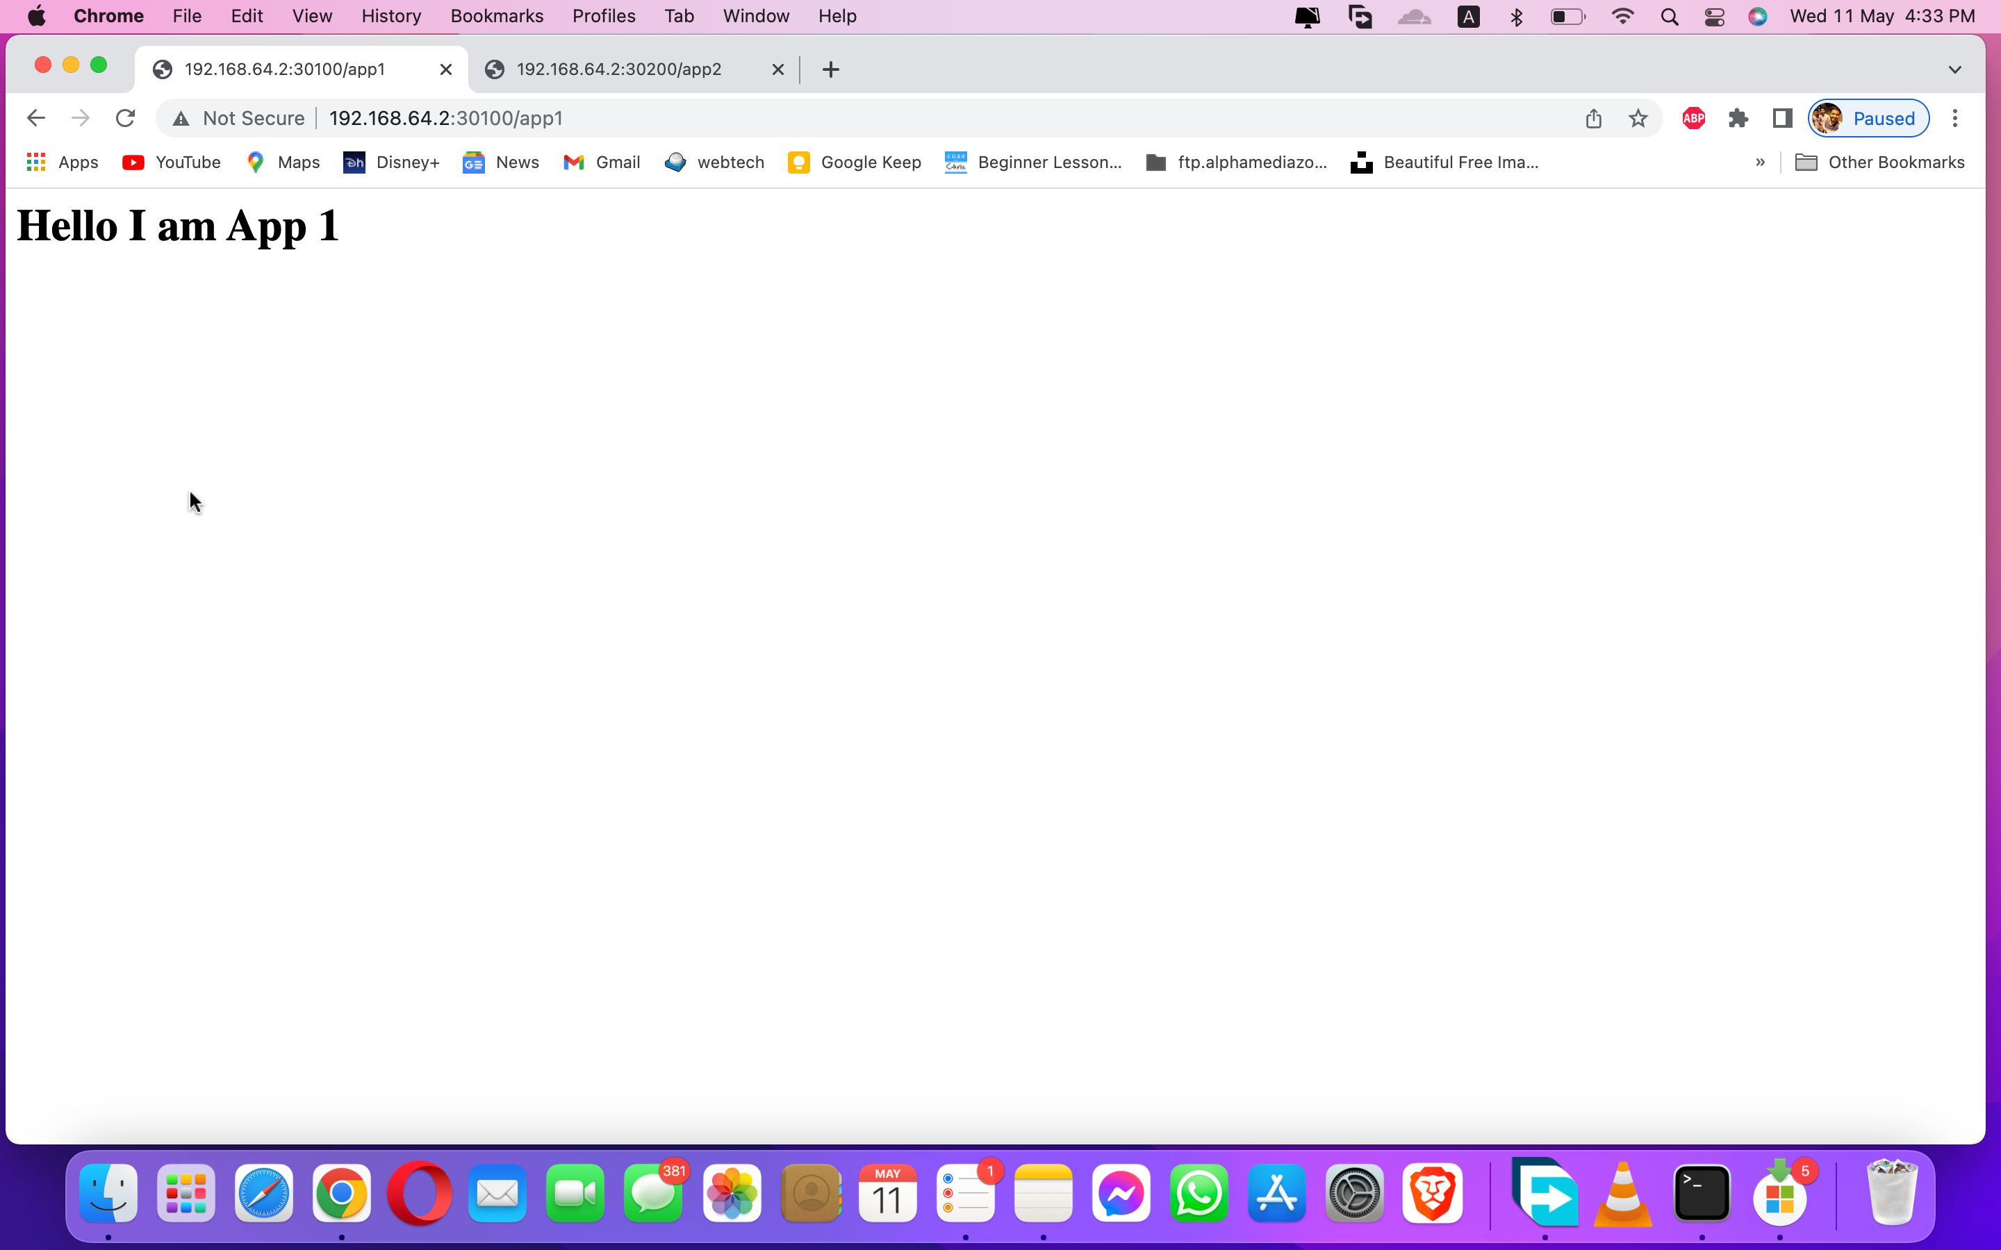Screen dimensions: 2001x1250
Task: Open Bluetooth status menu
Action: (x=1517, y=17)
